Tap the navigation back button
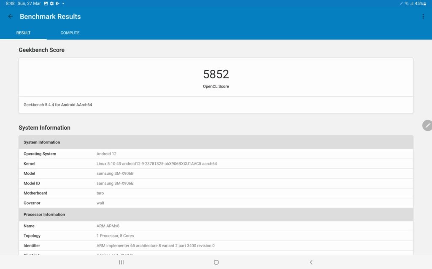The image size is (432, 269). [x=310, y=262]
